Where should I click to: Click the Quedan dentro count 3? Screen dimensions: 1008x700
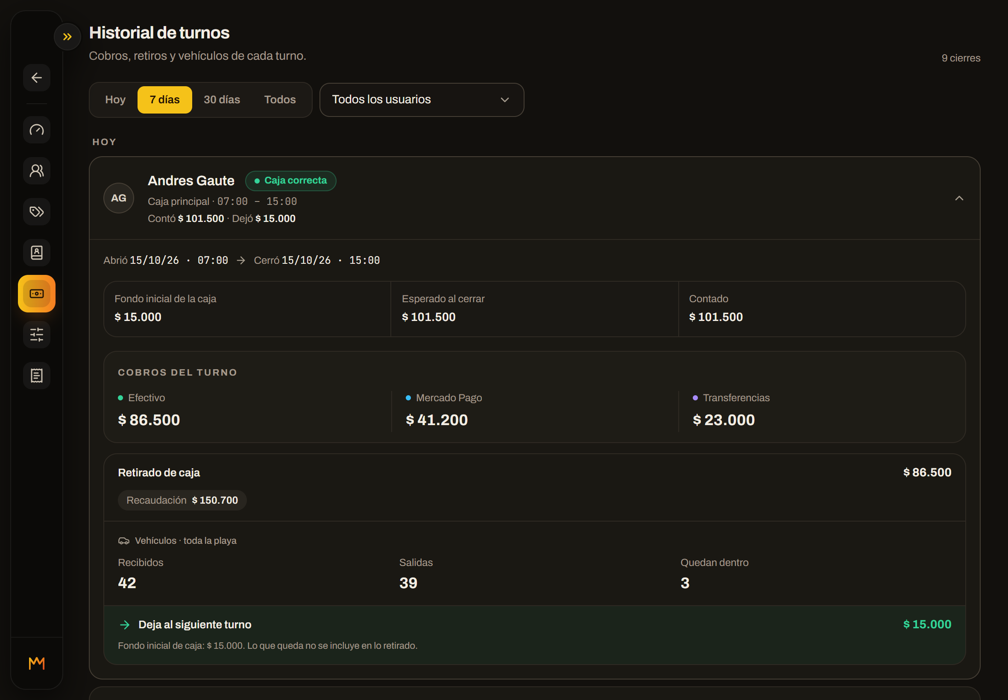click(685, 583)
